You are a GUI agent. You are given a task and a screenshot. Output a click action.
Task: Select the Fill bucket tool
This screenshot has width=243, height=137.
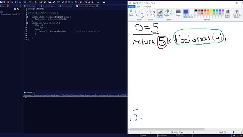click(x=150, y=12)
